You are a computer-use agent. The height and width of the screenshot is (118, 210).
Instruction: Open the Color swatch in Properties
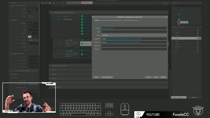[30, 37]
